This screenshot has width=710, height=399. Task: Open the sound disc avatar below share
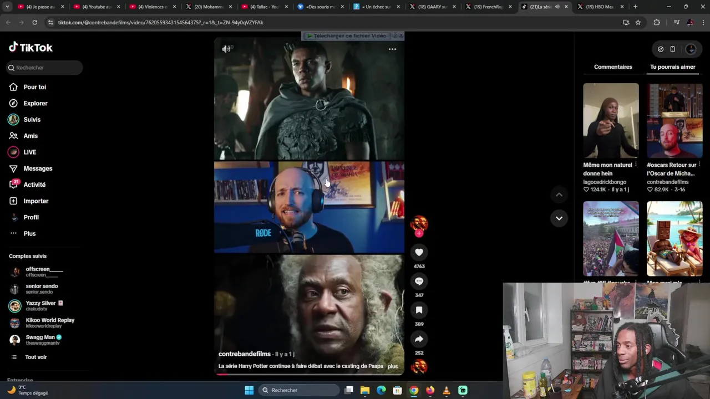419,366
